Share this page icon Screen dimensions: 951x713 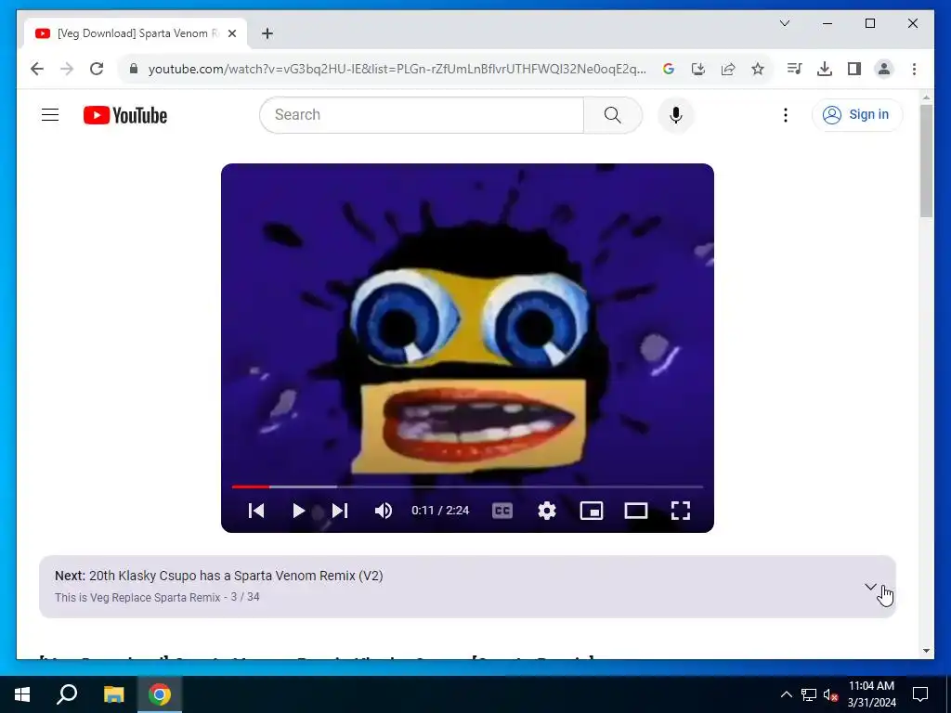click(728, 69)
